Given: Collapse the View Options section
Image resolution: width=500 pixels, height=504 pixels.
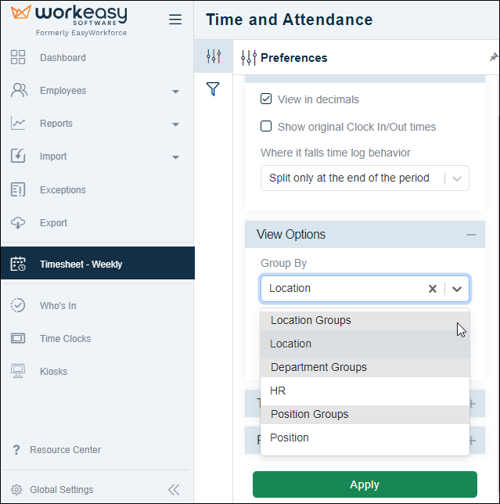Looking at the screenshot, I should click(x=471, y=235).
